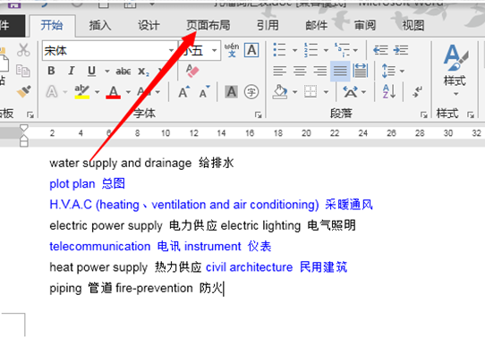Click the text 'plot plan 总图'

pos(87,184)
